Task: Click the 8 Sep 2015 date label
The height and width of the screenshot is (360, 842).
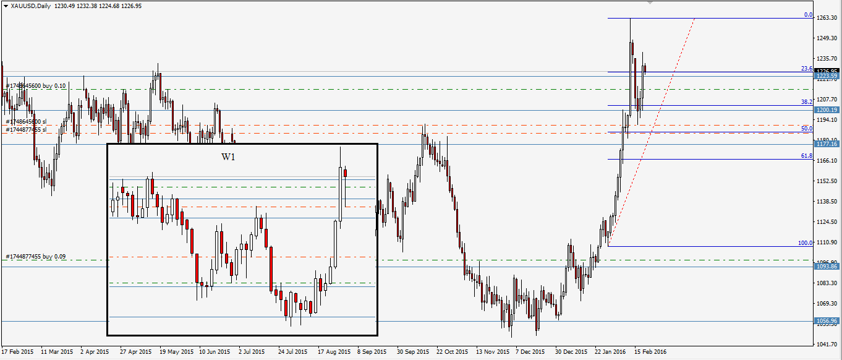Action: click(x=372, y=352)
